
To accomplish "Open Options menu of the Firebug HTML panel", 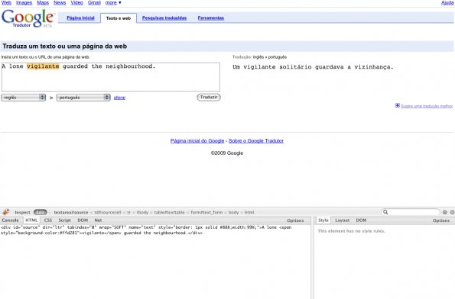I will click(x=295, y=220).
